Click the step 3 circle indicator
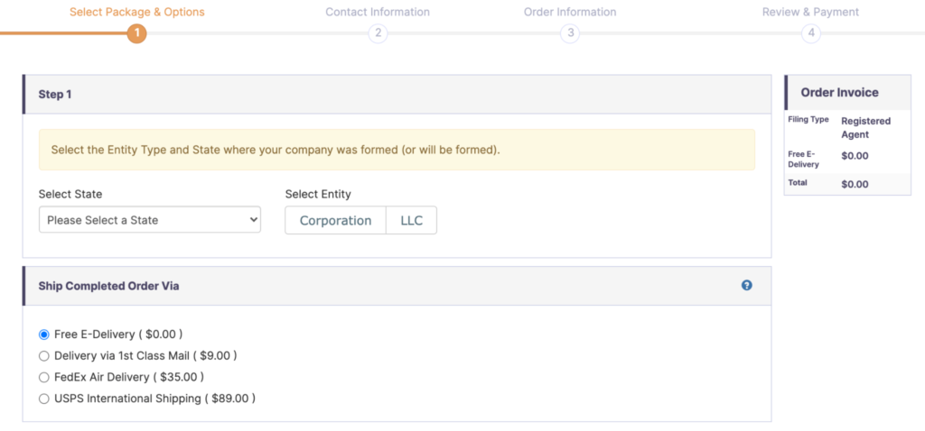Image resolution: width=925 pixels, height=431 pixels. coord(569,33)
